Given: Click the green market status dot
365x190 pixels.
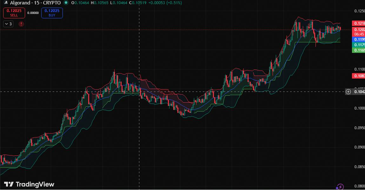Looking at the screenshot, I should pos(66,3).
